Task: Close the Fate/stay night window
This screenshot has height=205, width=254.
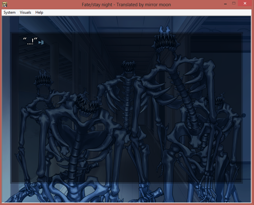Action: (x=245, y=3)
